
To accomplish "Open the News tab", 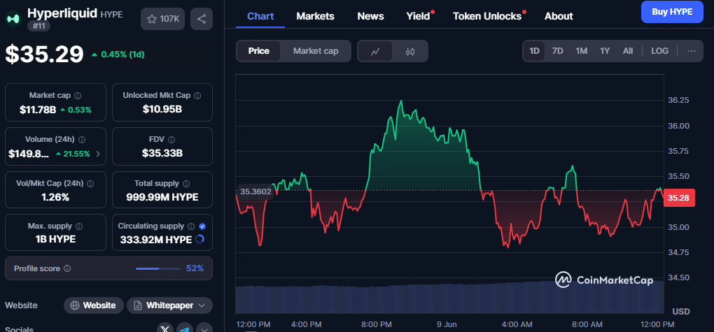I will coord(371,16).
